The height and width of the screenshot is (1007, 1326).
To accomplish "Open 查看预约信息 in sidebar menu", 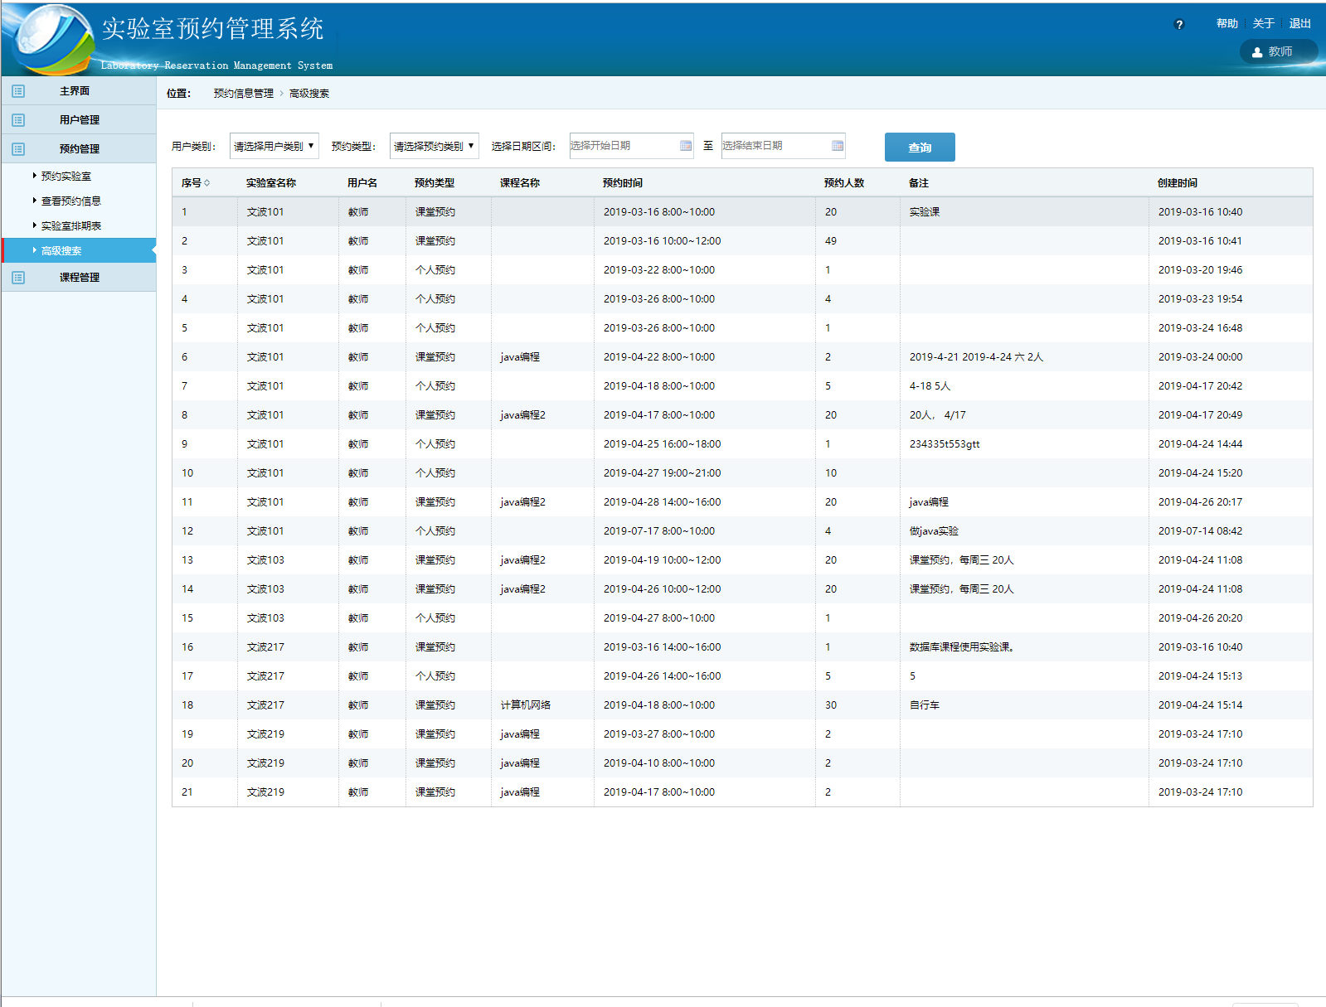I will (71, 201).
